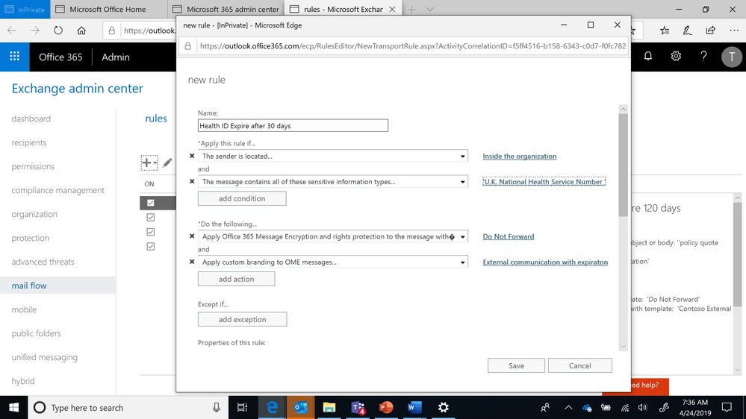Open the add notes pen icon in Edge
Viewport: 746px width, 419px height.
[x=687, y=31]
